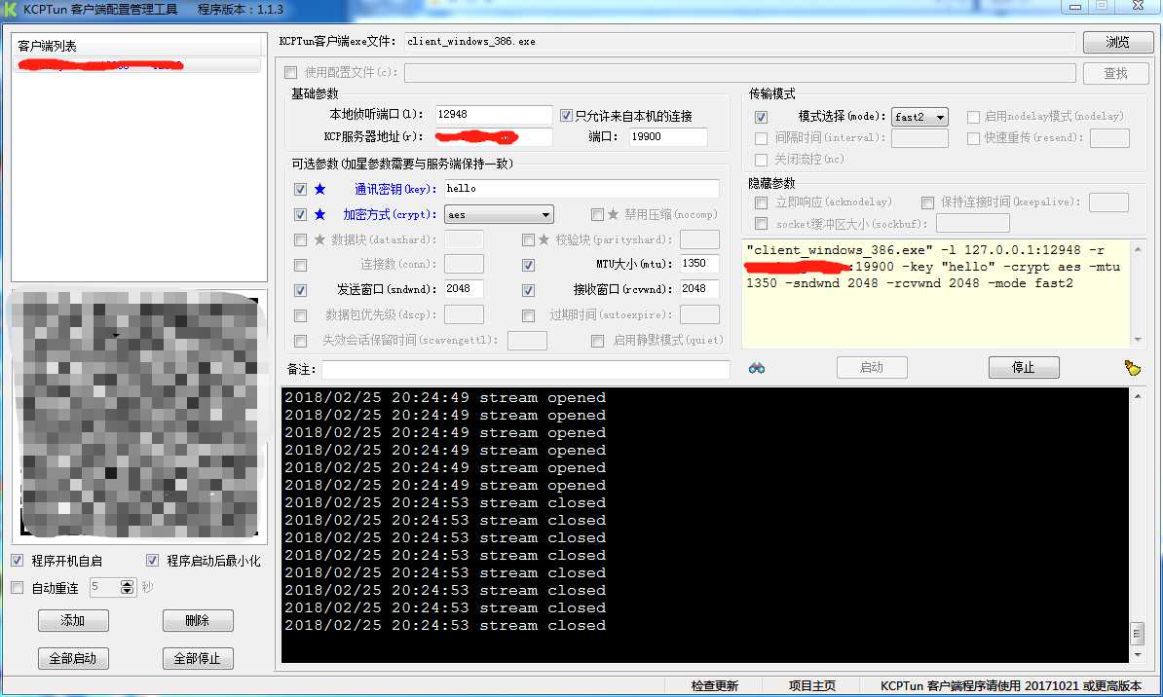Click the yellow clear-log icon right of 停止

click(1132, 368)
